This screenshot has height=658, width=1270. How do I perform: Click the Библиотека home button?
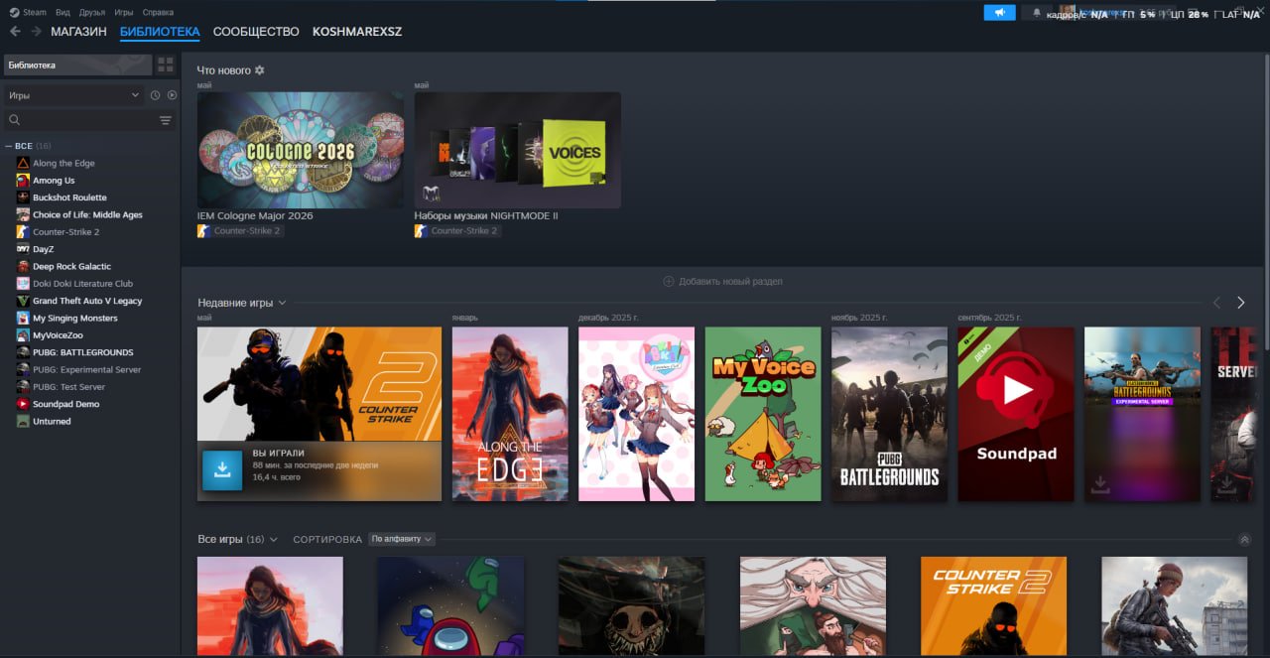point(78,65)
